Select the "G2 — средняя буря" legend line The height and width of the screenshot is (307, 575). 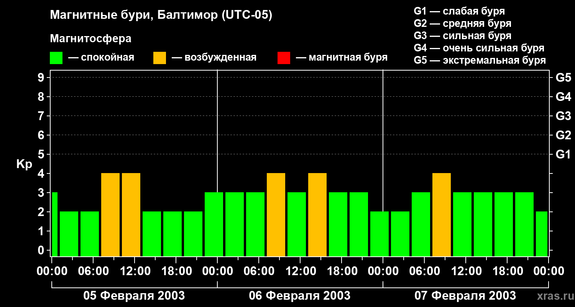tap(462, 23)
